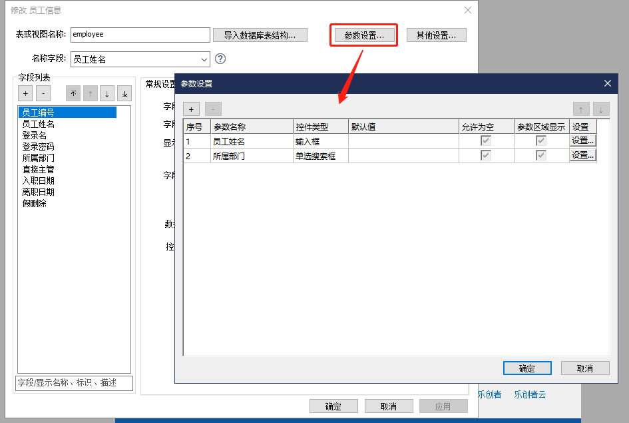
Task: Toggle 允许为空 checkbox for 员工姓名 row
Action: point(487,141)
